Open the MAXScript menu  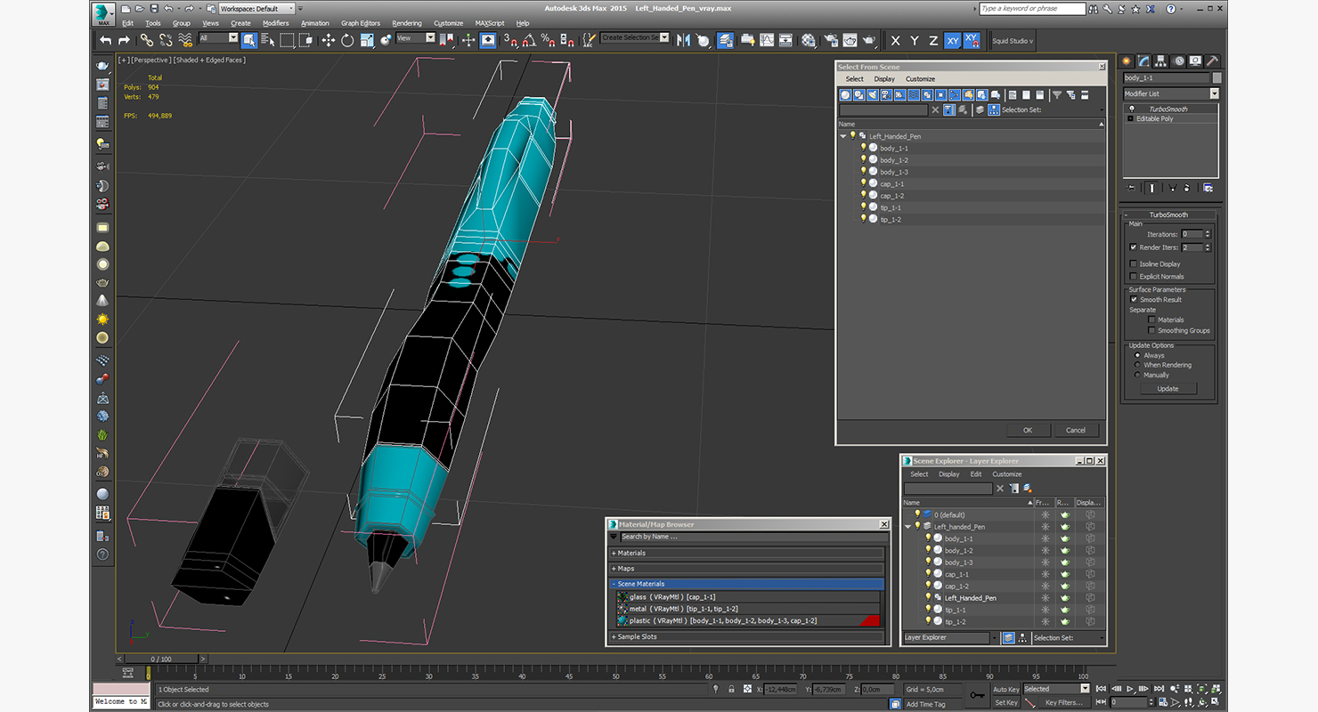[490, 23]
